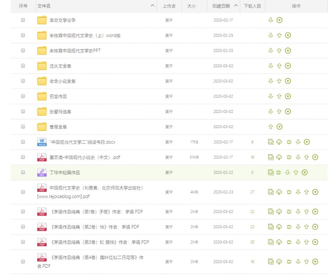The height and width of the screenshot is (275, 334).
Task: Move 革命文学论争 folder down with arrow icon
Action: (x=271, y=20)
